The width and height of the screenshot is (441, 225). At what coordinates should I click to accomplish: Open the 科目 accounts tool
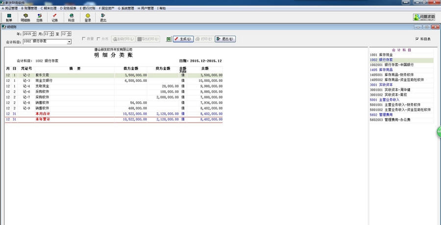pos(72,18)
